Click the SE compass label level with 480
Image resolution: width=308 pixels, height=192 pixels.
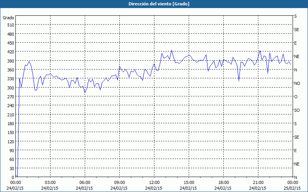point(296,30)
